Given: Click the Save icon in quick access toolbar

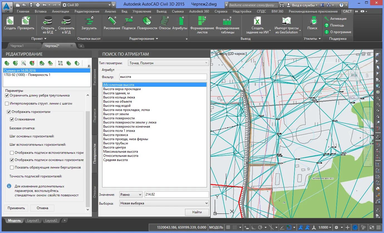Looking at the screenshot, I should point(31,5).
